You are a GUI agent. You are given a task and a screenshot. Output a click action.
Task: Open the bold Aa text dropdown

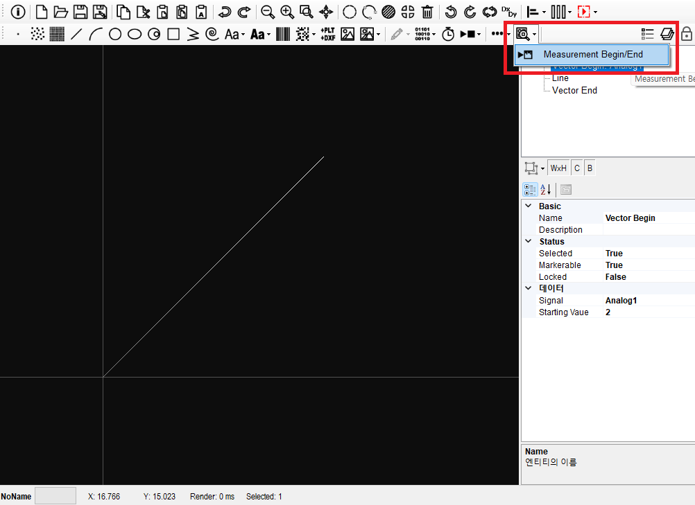click(x=269, y=35)
